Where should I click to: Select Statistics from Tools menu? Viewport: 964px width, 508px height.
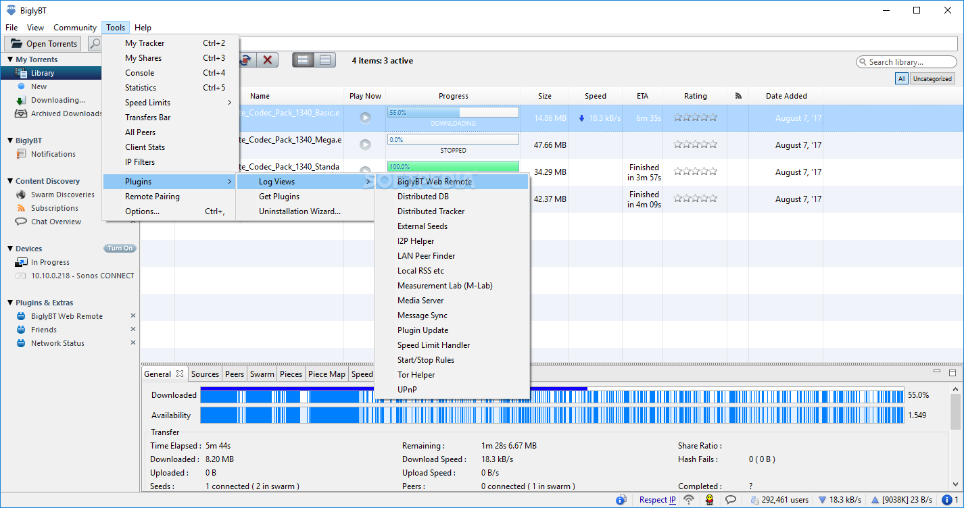point(170,88)
